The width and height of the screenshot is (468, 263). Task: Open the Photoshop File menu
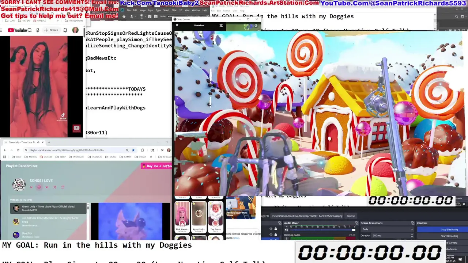coord(129,10)
